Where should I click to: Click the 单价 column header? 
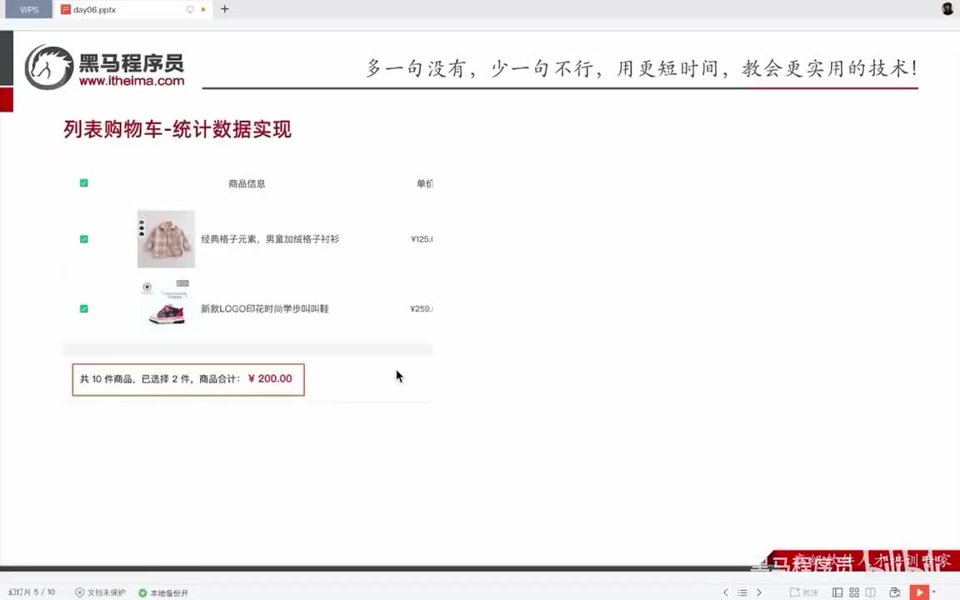point(424,183)
